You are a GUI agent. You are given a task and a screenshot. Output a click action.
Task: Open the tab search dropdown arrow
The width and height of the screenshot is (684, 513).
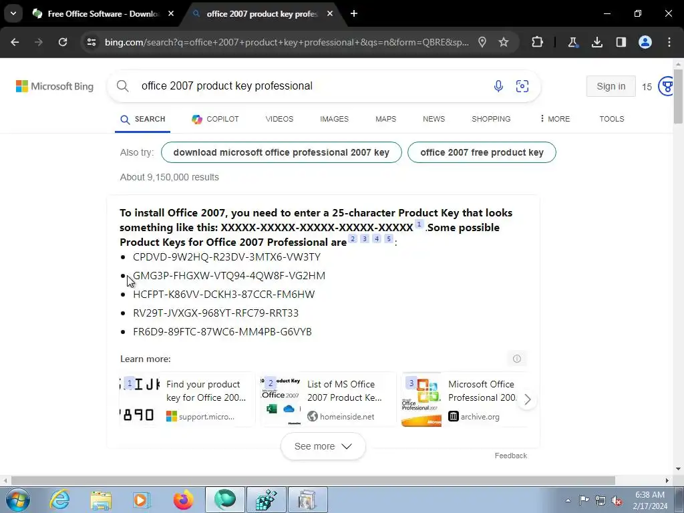coord(13,13)
